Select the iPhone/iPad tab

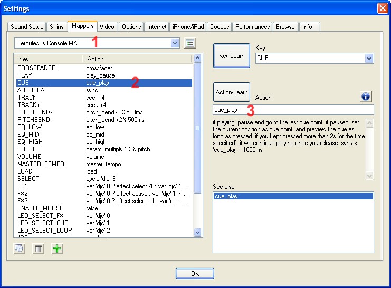click(188, 26)
